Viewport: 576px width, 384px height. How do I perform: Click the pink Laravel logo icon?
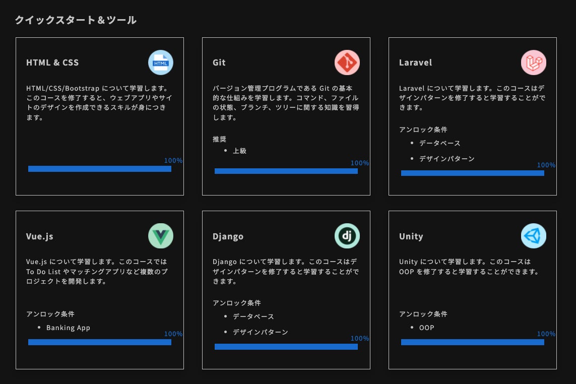coord(534,63)
